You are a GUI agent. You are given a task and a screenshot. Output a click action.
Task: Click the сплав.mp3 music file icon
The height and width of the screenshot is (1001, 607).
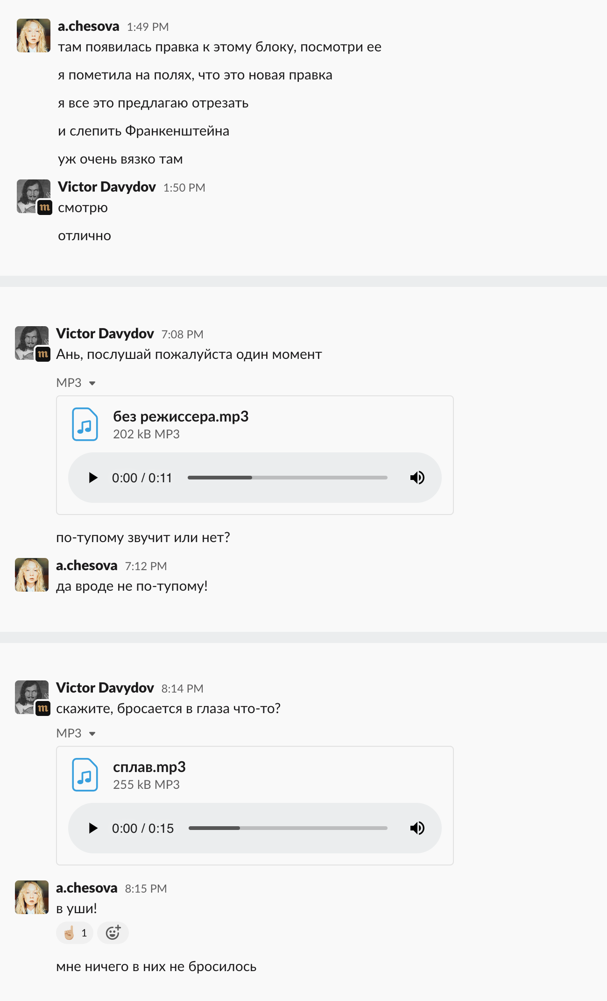pyautogui.click(x=85, y=775)
